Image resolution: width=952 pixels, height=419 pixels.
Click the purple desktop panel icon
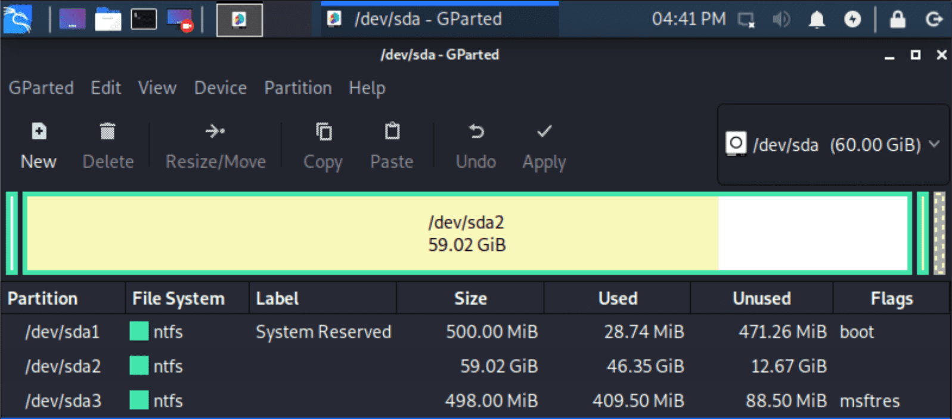click(72, 20)
